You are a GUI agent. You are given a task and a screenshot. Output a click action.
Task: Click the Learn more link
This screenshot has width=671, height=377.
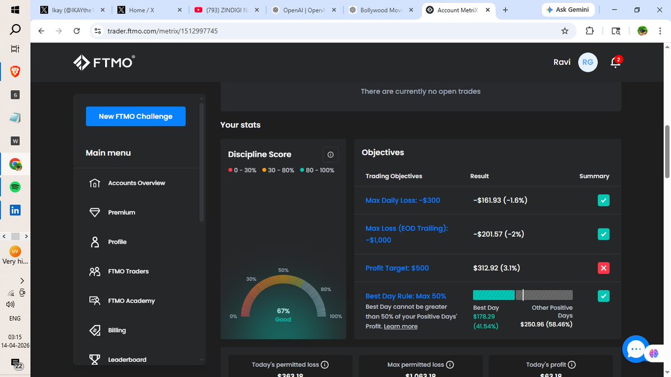(400, 326)
